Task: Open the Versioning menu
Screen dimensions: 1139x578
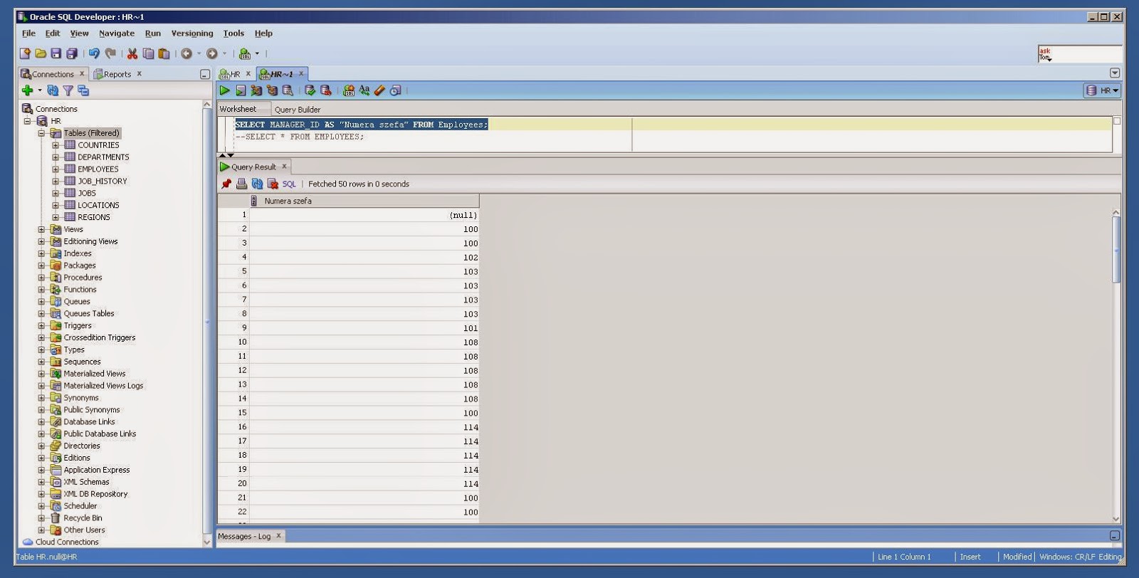Action: coord(192,33)
